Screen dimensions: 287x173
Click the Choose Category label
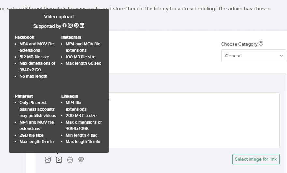click(x=239, y=44)
